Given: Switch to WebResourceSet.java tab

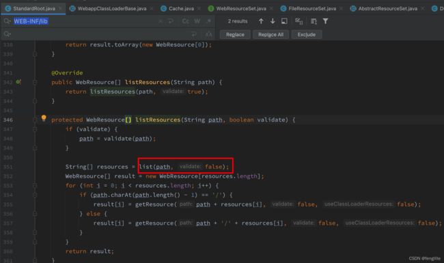Looking at the screenshot, I should [x=241, y=8].
